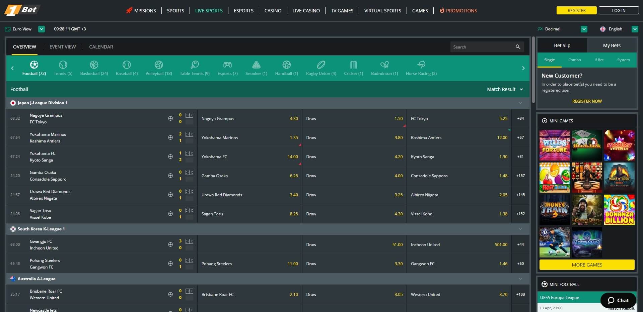Select Horse Racing sport icon
The height and width of the screenshot is (312, 643).
tap(421, 65)
